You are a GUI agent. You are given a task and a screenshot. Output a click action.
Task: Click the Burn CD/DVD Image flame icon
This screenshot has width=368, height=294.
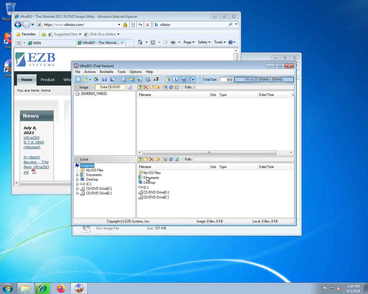click(156, 80)
